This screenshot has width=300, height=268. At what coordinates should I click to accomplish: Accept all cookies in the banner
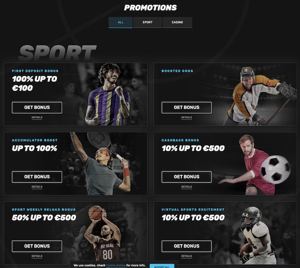tap(162, 266)
